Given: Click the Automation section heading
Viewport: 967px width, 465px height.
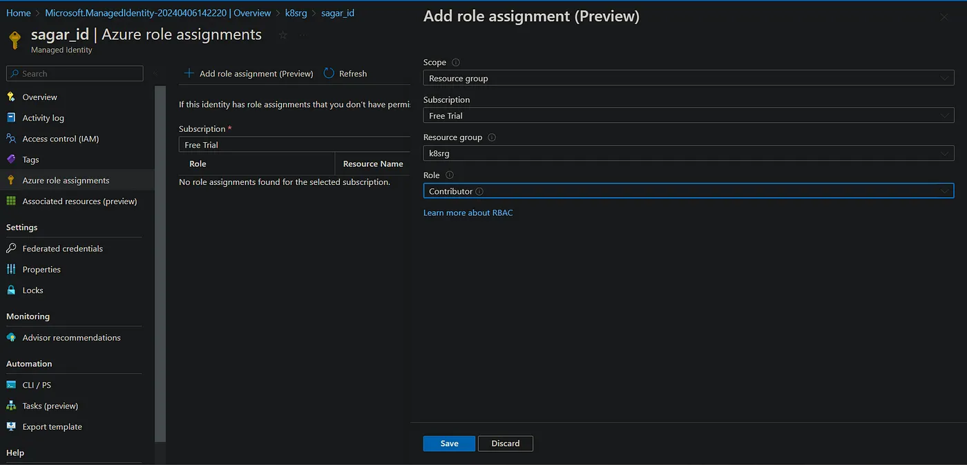Looking at the screenshot, I should pos(29,363).
